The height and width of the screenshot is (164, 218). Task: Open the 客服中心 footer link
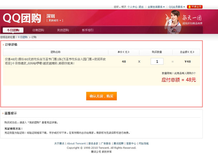[x=131, y=143]
